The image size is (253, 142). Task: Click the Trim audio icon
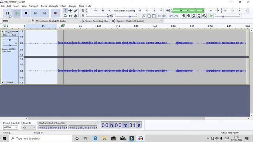click(159, 16)
